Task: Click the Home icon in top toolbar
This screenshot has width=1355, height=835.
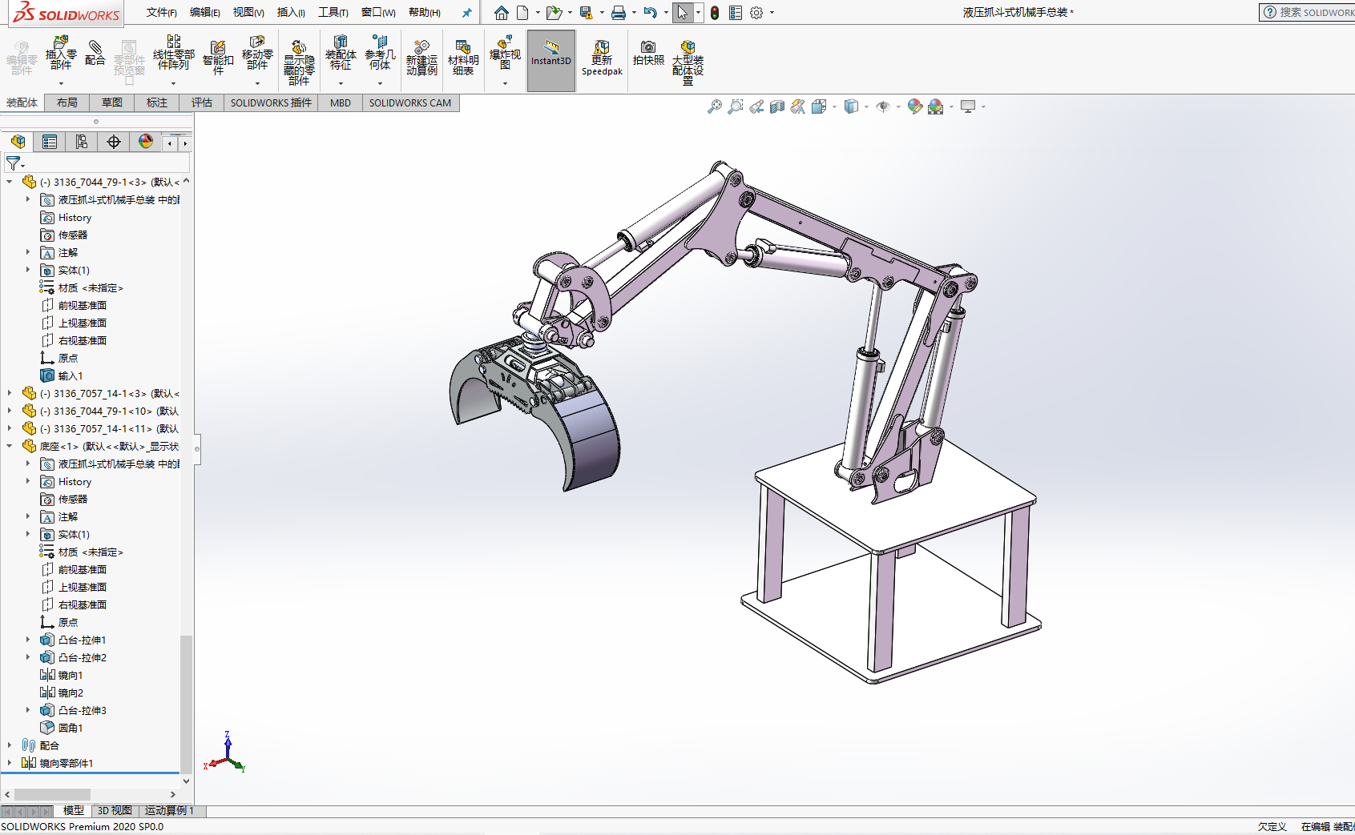Action: (502, 13)
